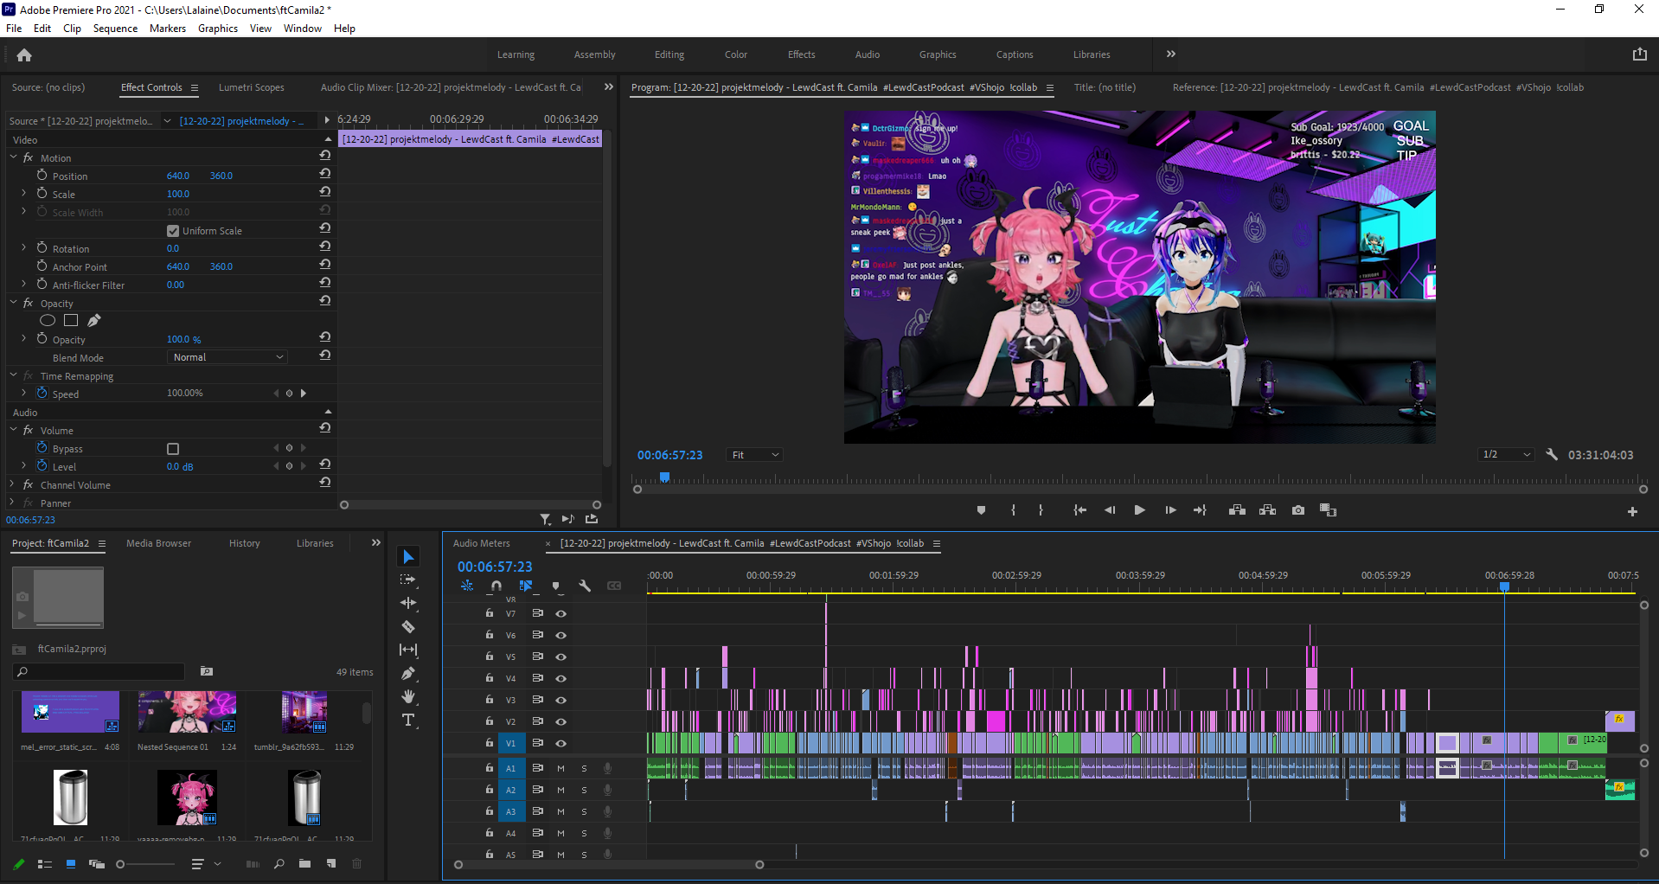1659x884 pixels.
Task: Open playback resolution 1/2 dropdown
Action: click(1507, 454)
